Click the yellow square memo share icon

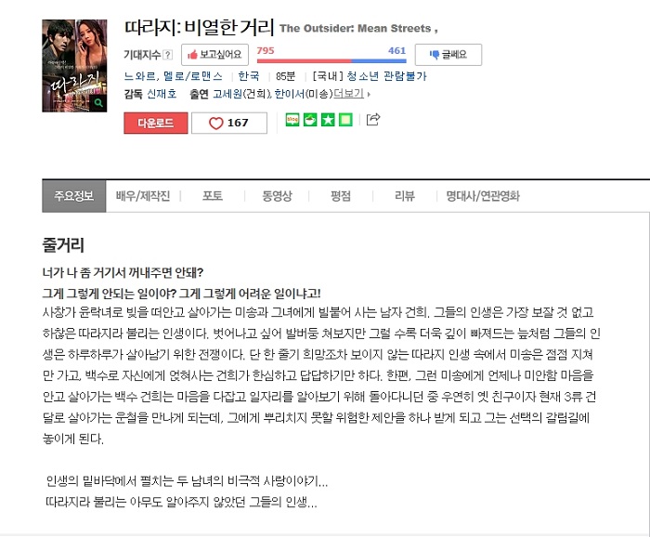coord(345,120)
